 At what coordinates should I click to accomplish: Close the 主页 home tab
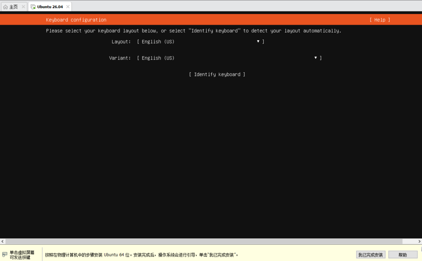click(23, 7)
